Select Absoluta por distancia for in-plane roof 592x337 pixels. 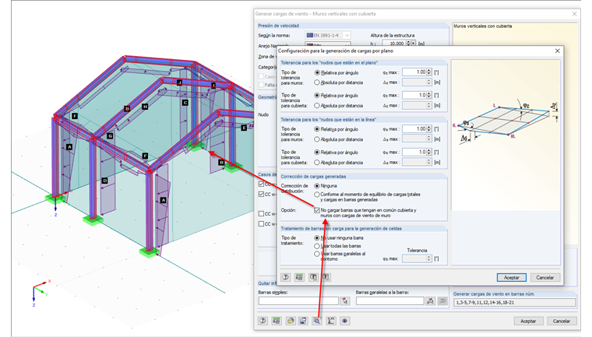pyautogui.click(x=317, y=106)
